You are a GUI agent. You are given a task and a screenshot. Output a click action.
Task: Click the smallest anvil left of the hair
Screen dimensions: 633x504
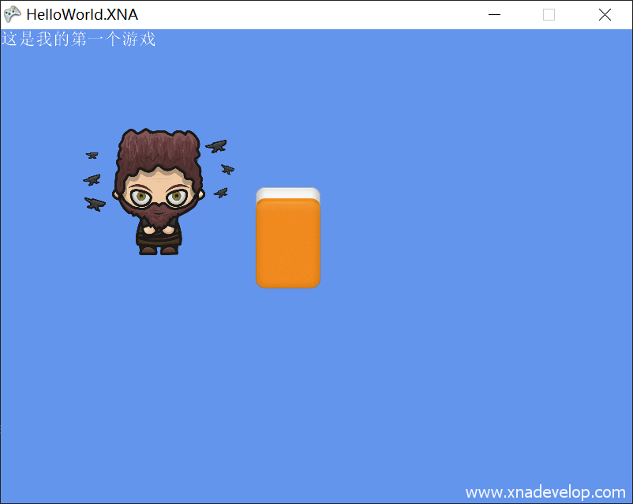(x=92, y=155)
